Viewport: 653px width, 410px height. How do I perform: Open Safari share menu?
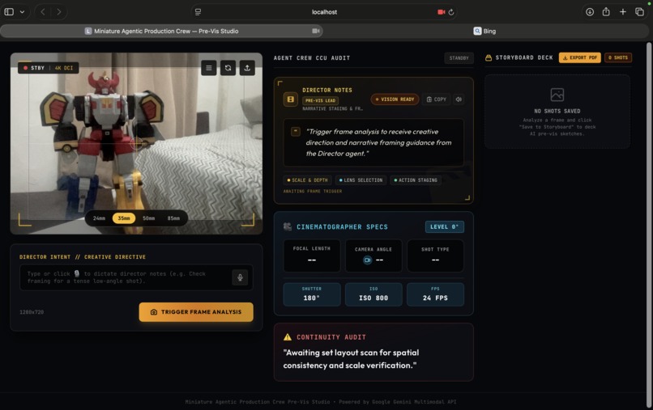click(606, 11)
